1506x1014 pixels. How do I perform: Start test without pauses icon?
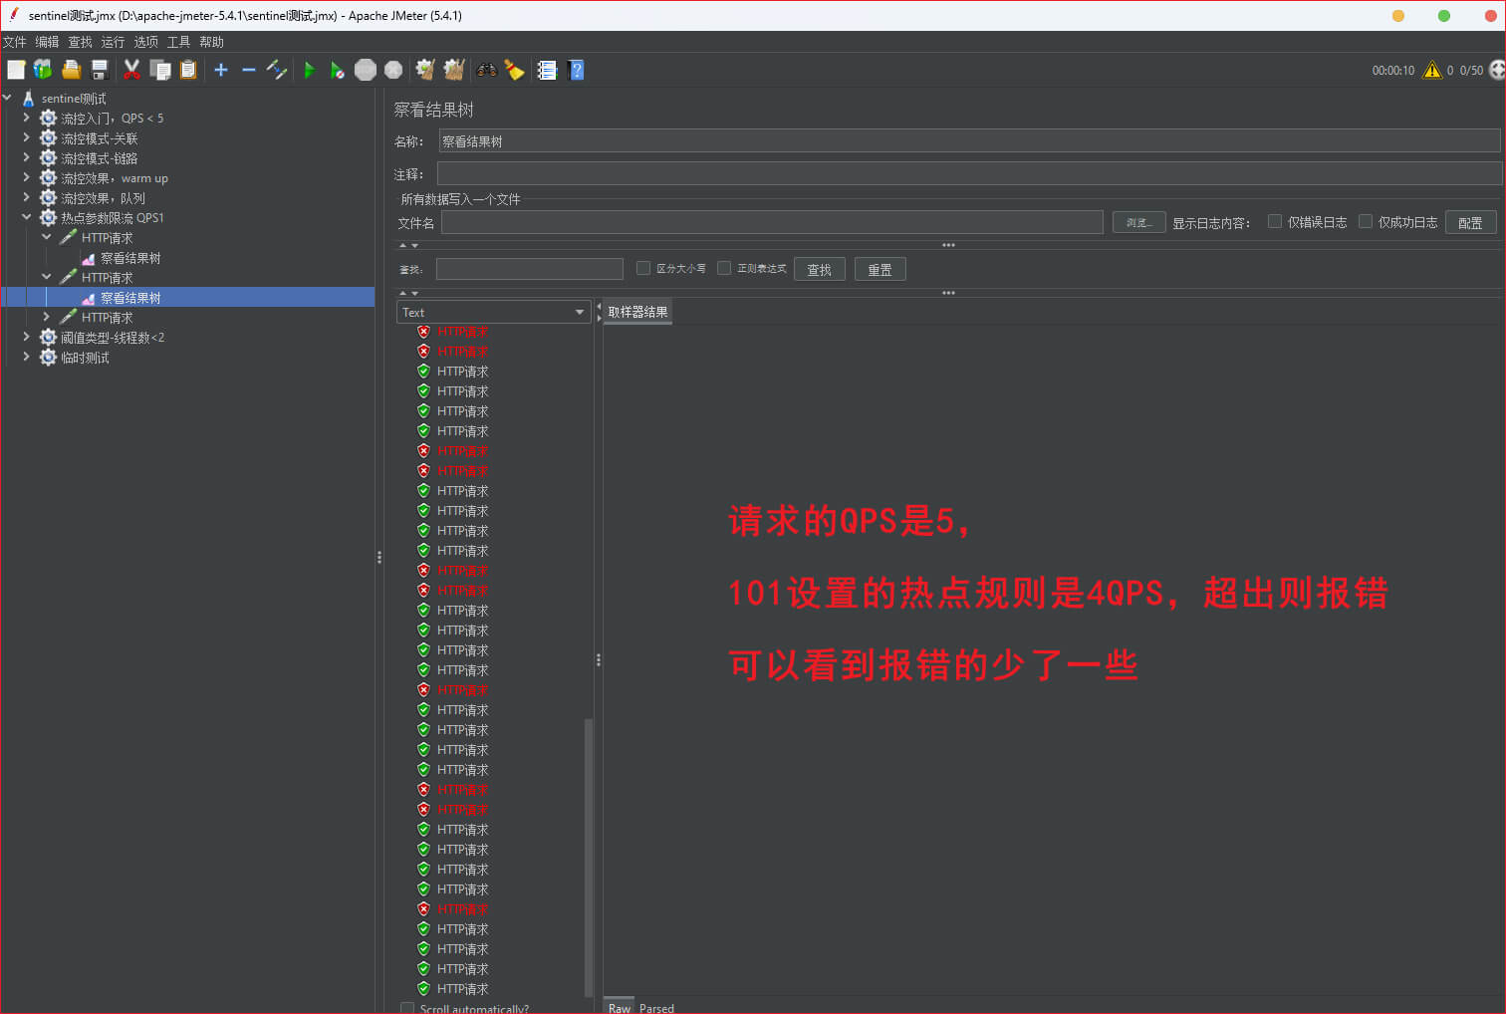[338, 70]
